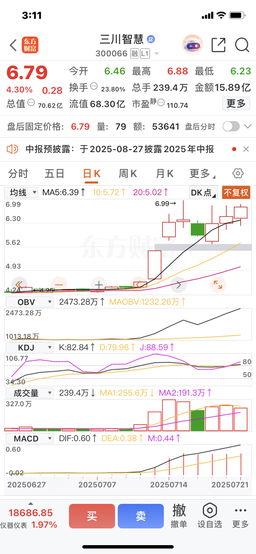Tap info icon beside 总值

(x=31, y=102)
